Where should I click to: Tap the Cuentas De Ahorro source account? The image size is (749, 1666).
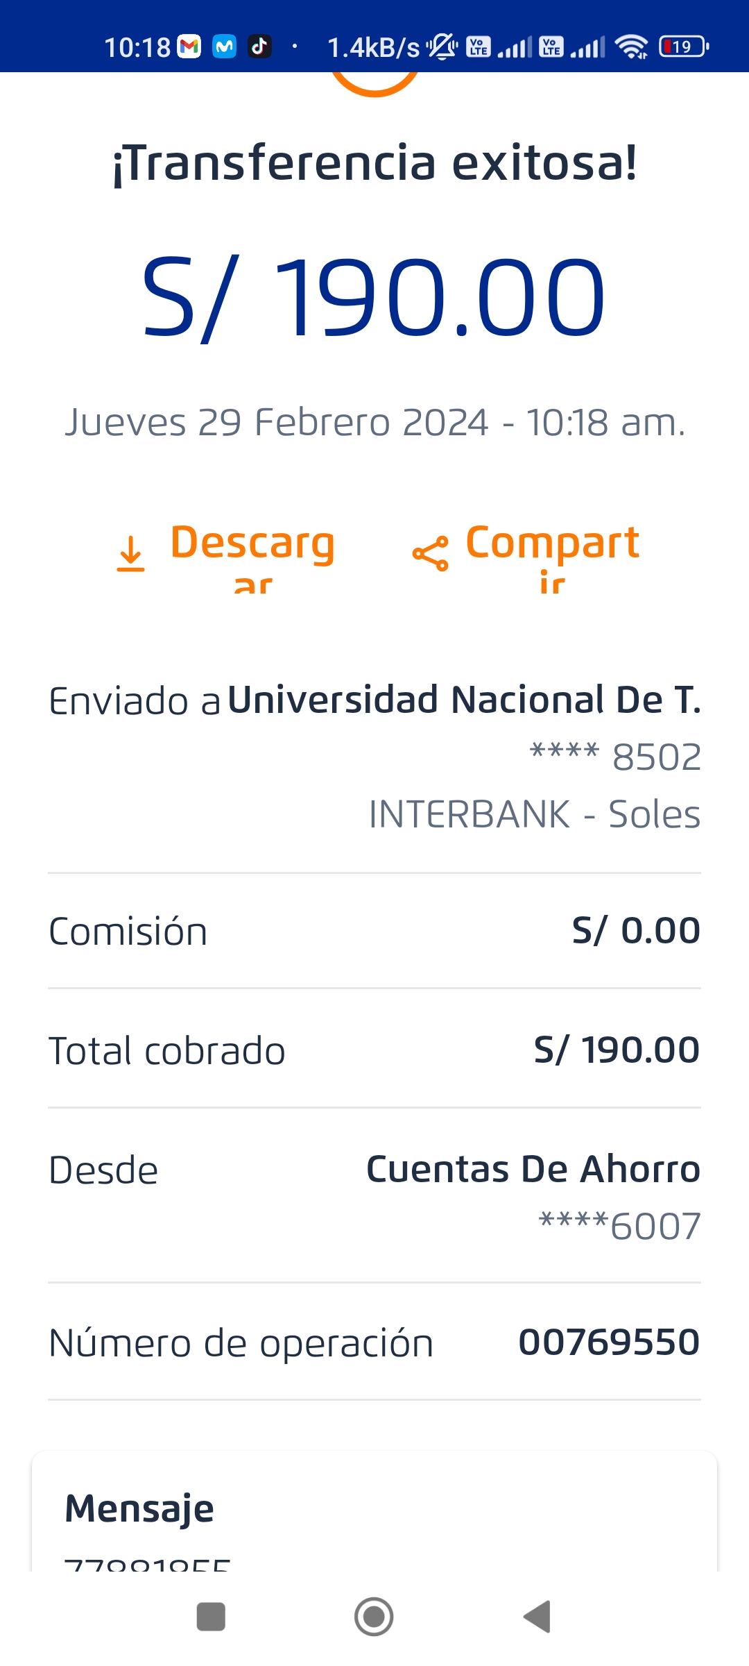[x=533, y=1170]
